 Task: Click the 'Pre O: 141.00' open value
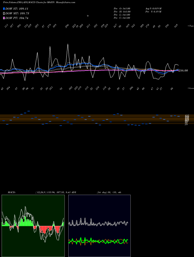coord(122,9)
